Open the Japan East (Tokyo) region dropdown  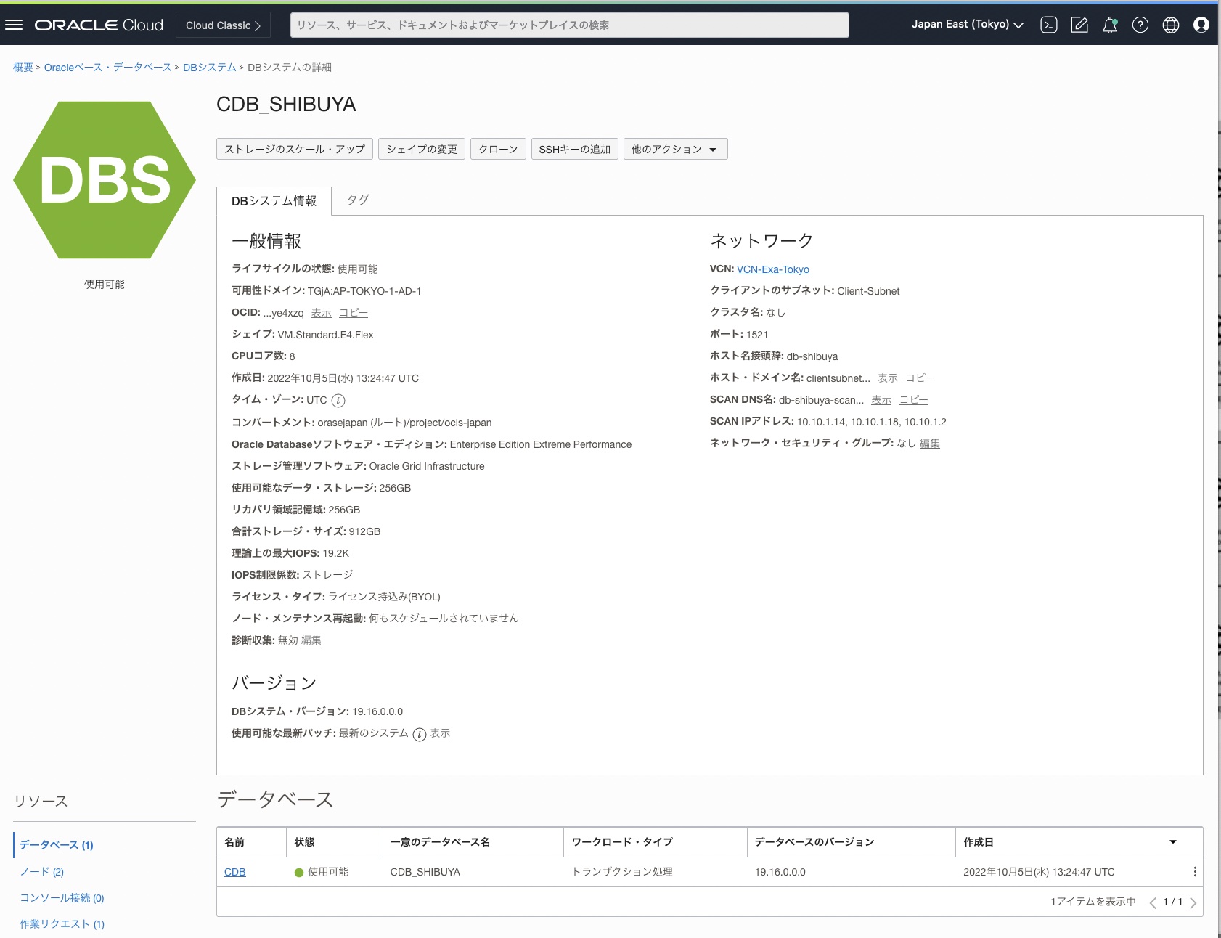(x=968, y=25)
